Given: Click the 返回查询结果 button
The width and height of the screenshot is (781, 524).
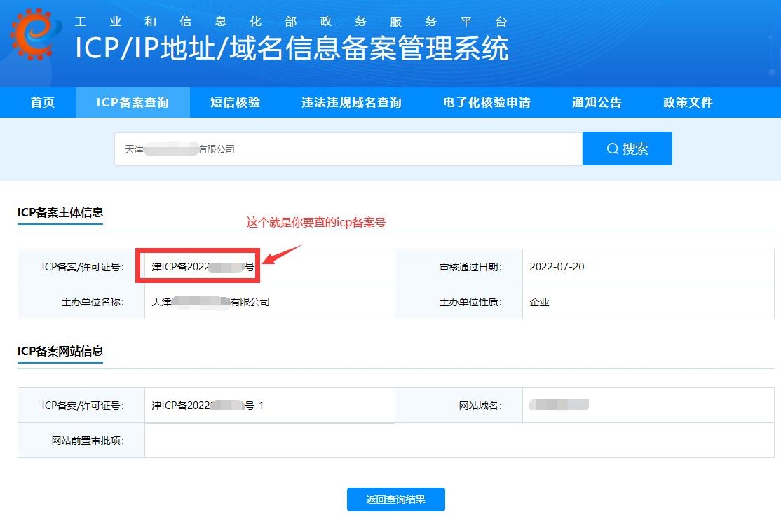Looking at the screenshot, I should (395, 499).
